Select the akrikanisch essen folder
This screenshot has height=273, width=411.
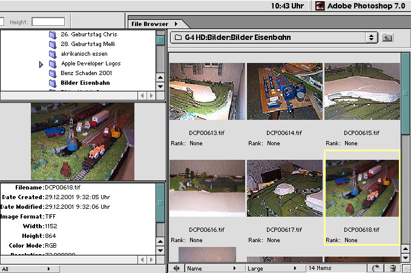[84, 54]
